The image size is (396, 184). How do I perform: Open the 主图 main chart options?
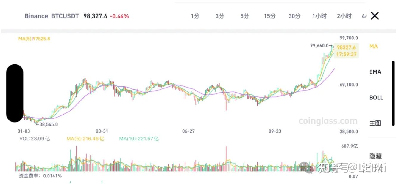pos(375,123)
